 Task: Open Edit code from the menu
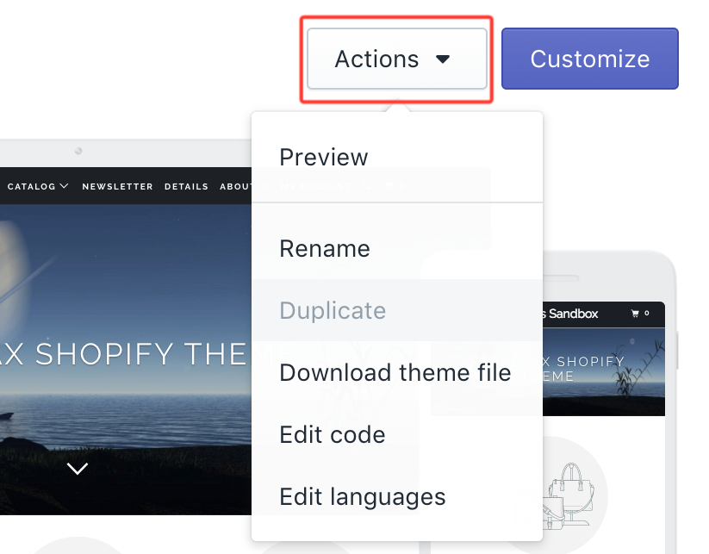[x=333, y=435]
